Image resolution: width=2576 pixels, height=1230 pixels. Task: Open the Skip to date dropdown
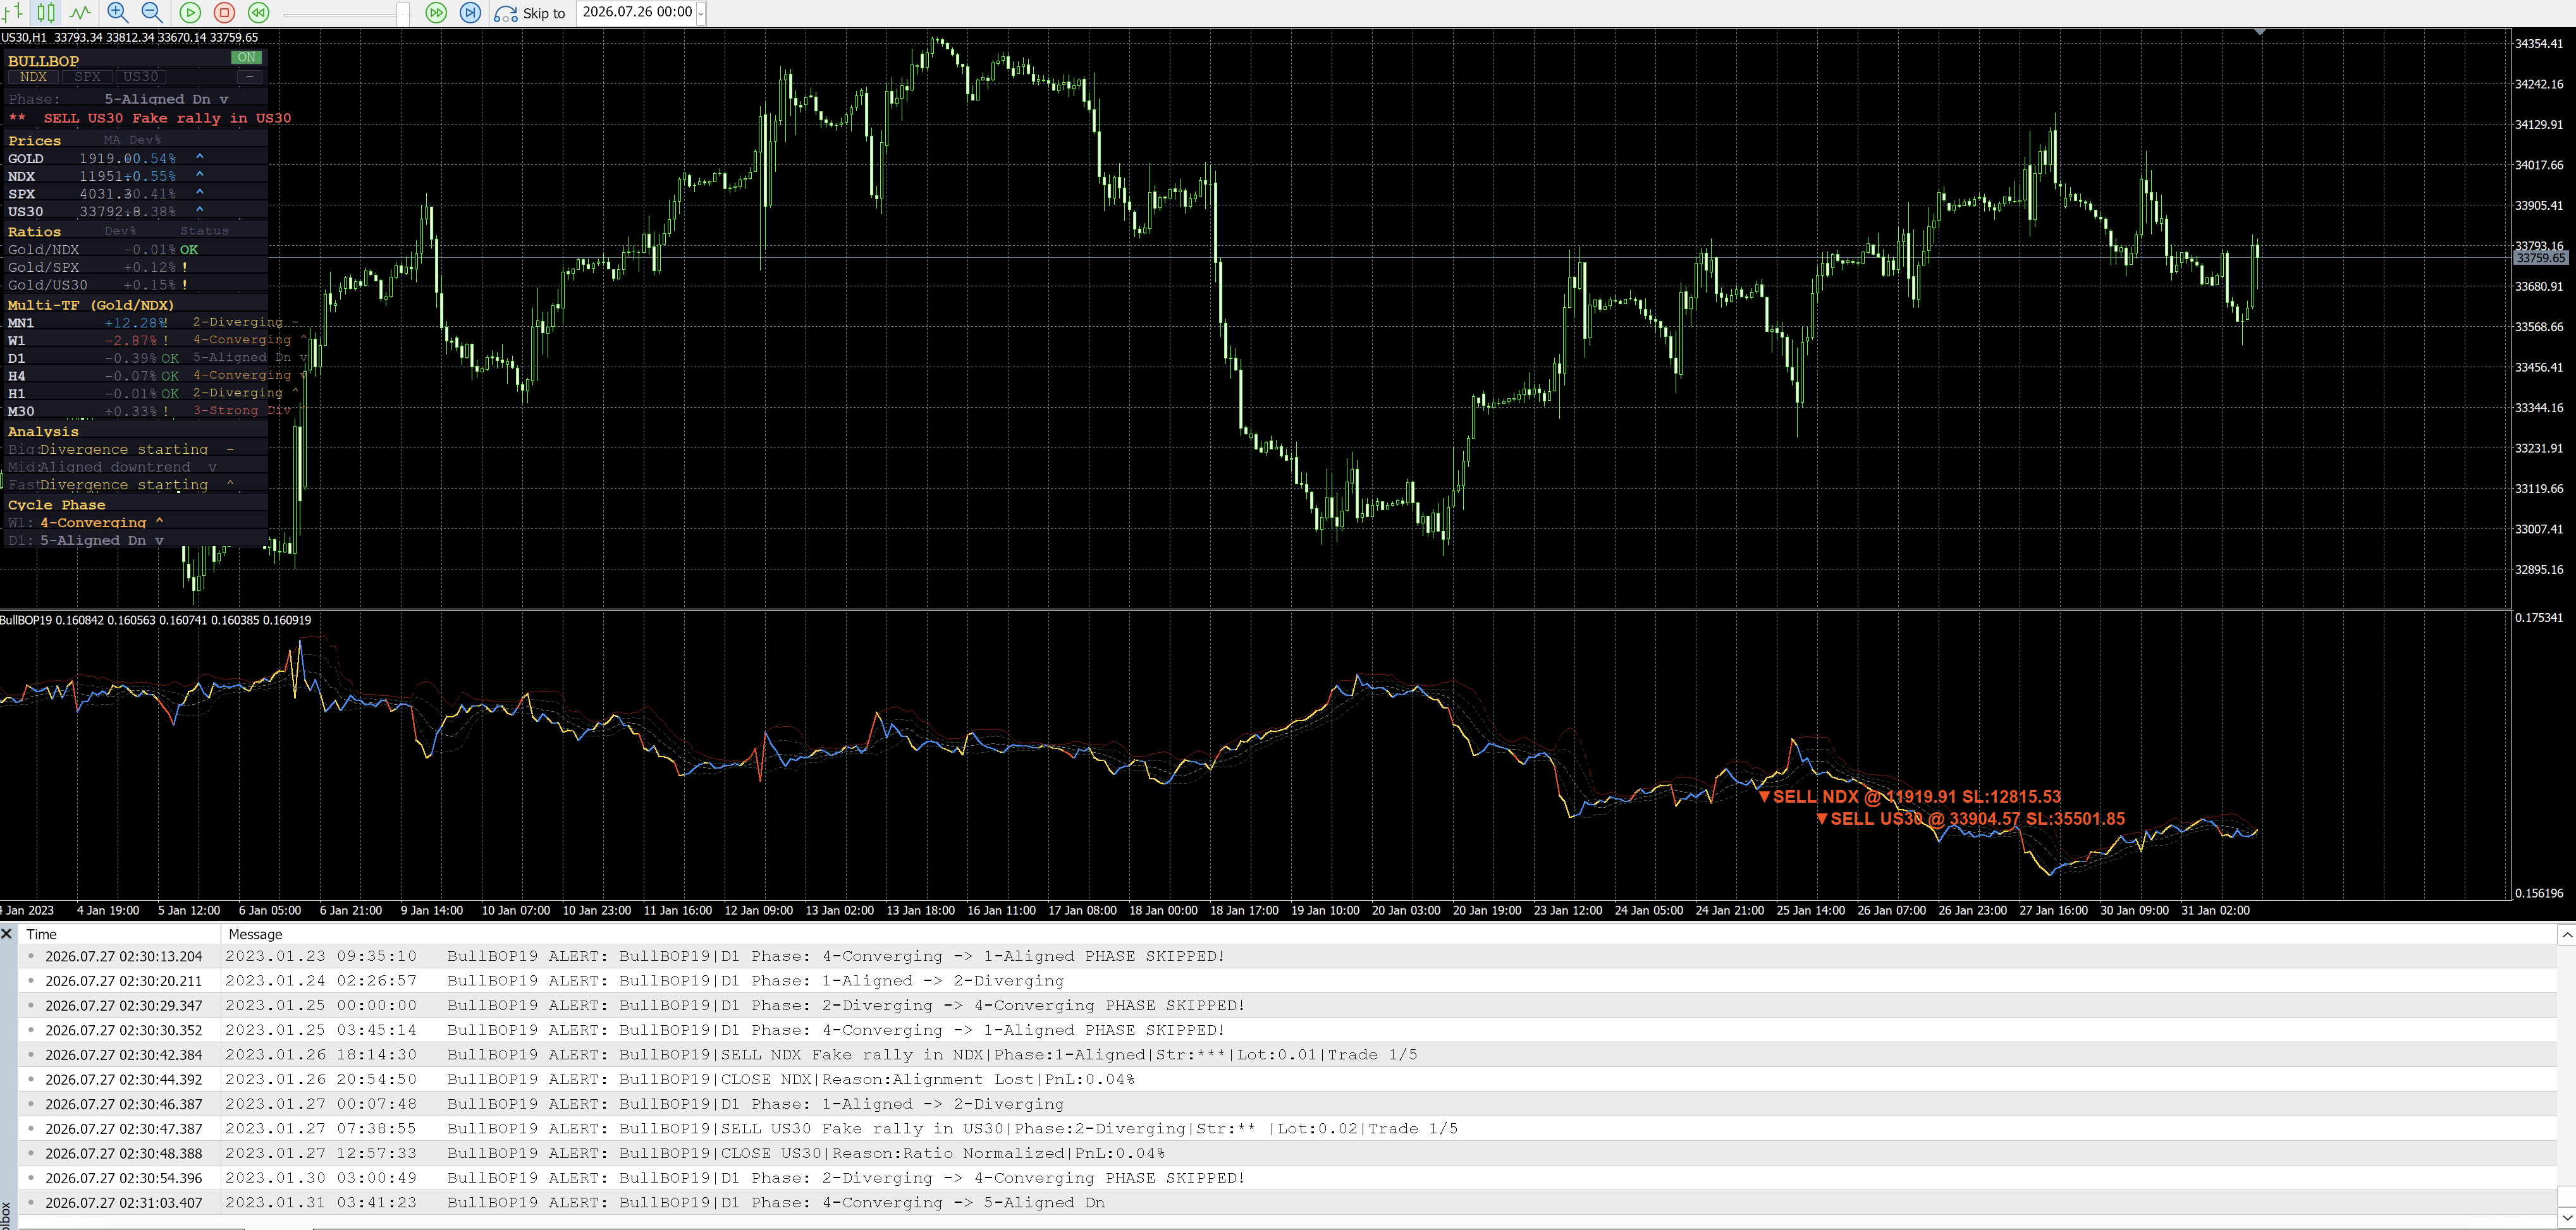pyautogui.click(x=701, y=13)
